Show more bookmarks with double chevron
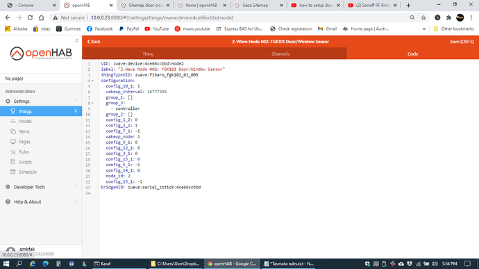 coord(424,28)
